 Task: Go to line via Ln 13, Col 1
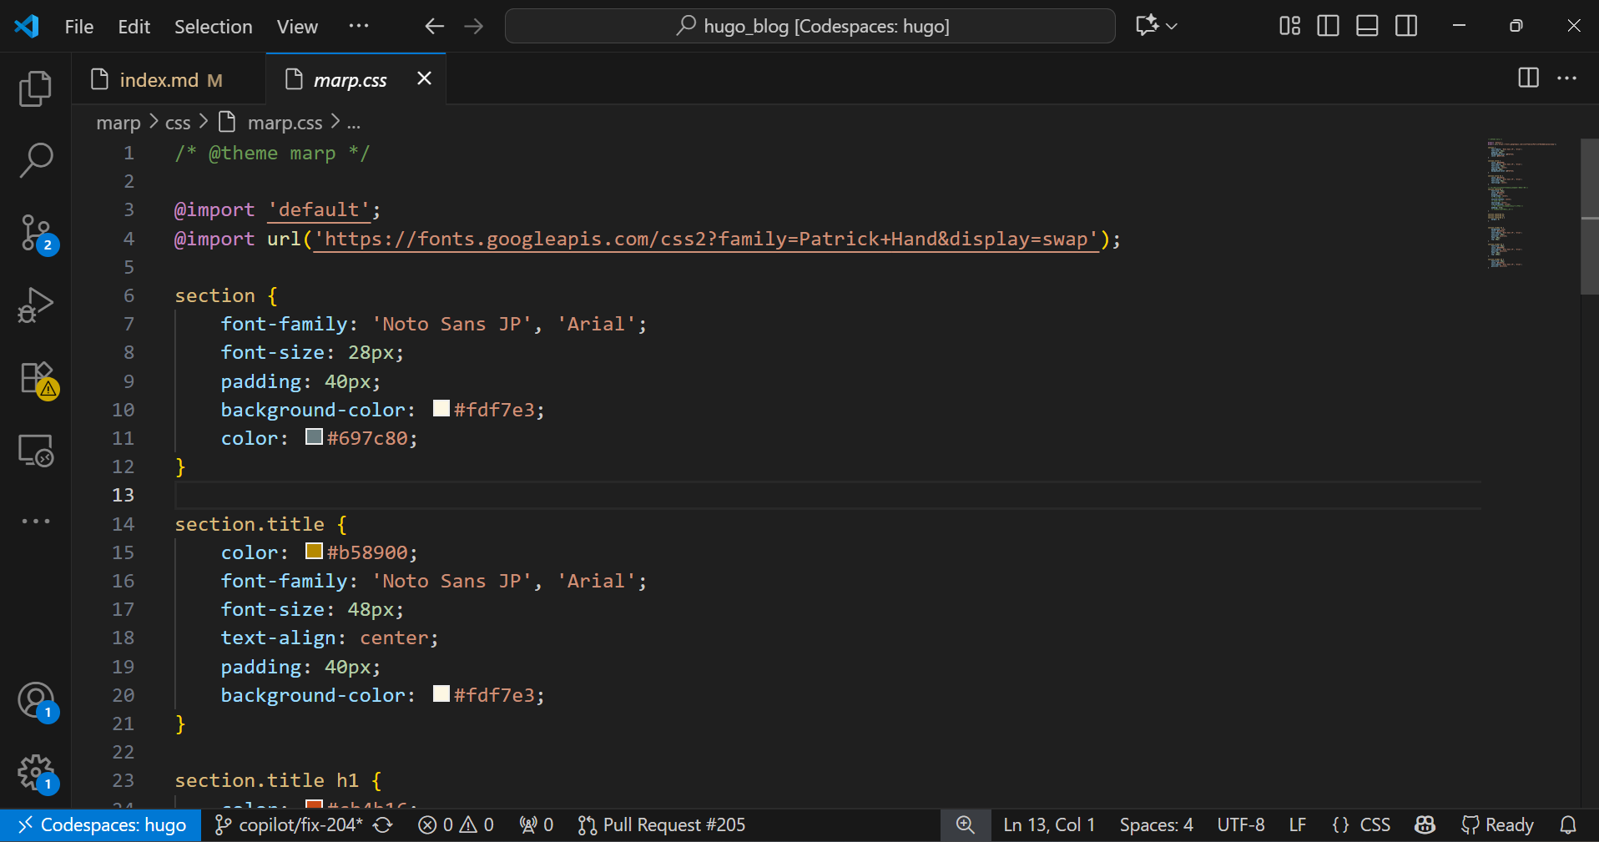(x=1049, y=825)
